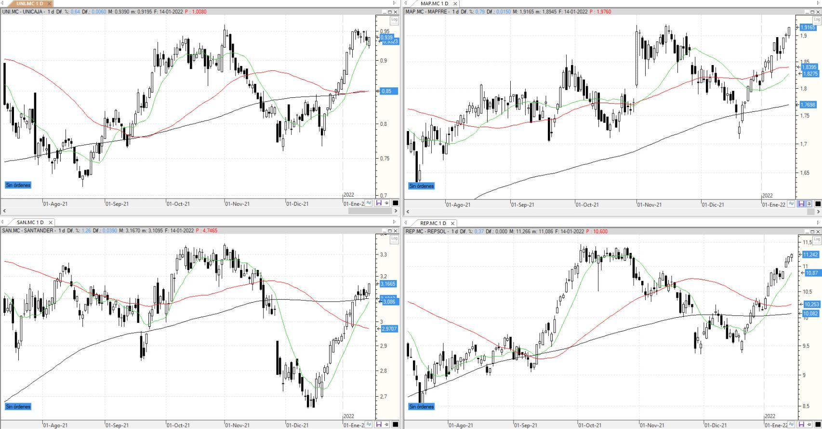Click 'Sin órdenes' label in UNICAJA chart
This screenshot has height=429, width=822.
[18, 185]
